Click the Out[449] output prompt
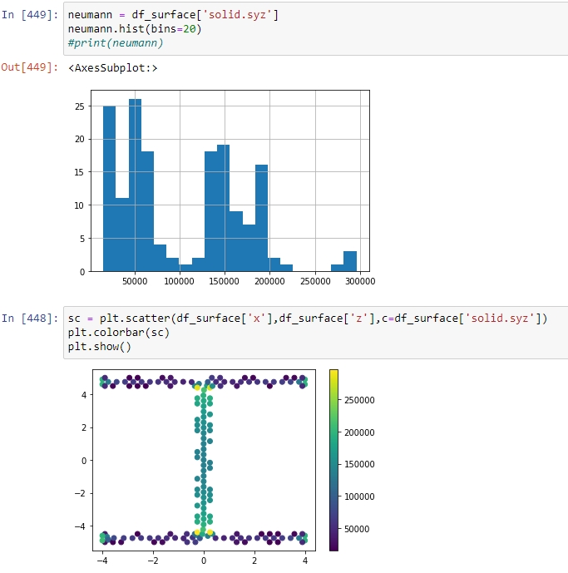Image resolution: width=568 pixels, height=573 pixels. [30, 67]
